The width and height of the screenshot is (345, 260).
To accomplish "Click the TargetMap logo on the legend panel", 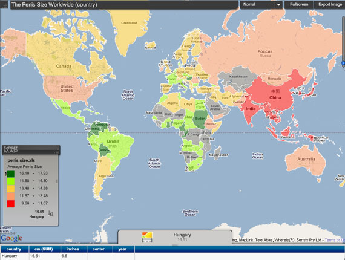I will coord(10,149).
